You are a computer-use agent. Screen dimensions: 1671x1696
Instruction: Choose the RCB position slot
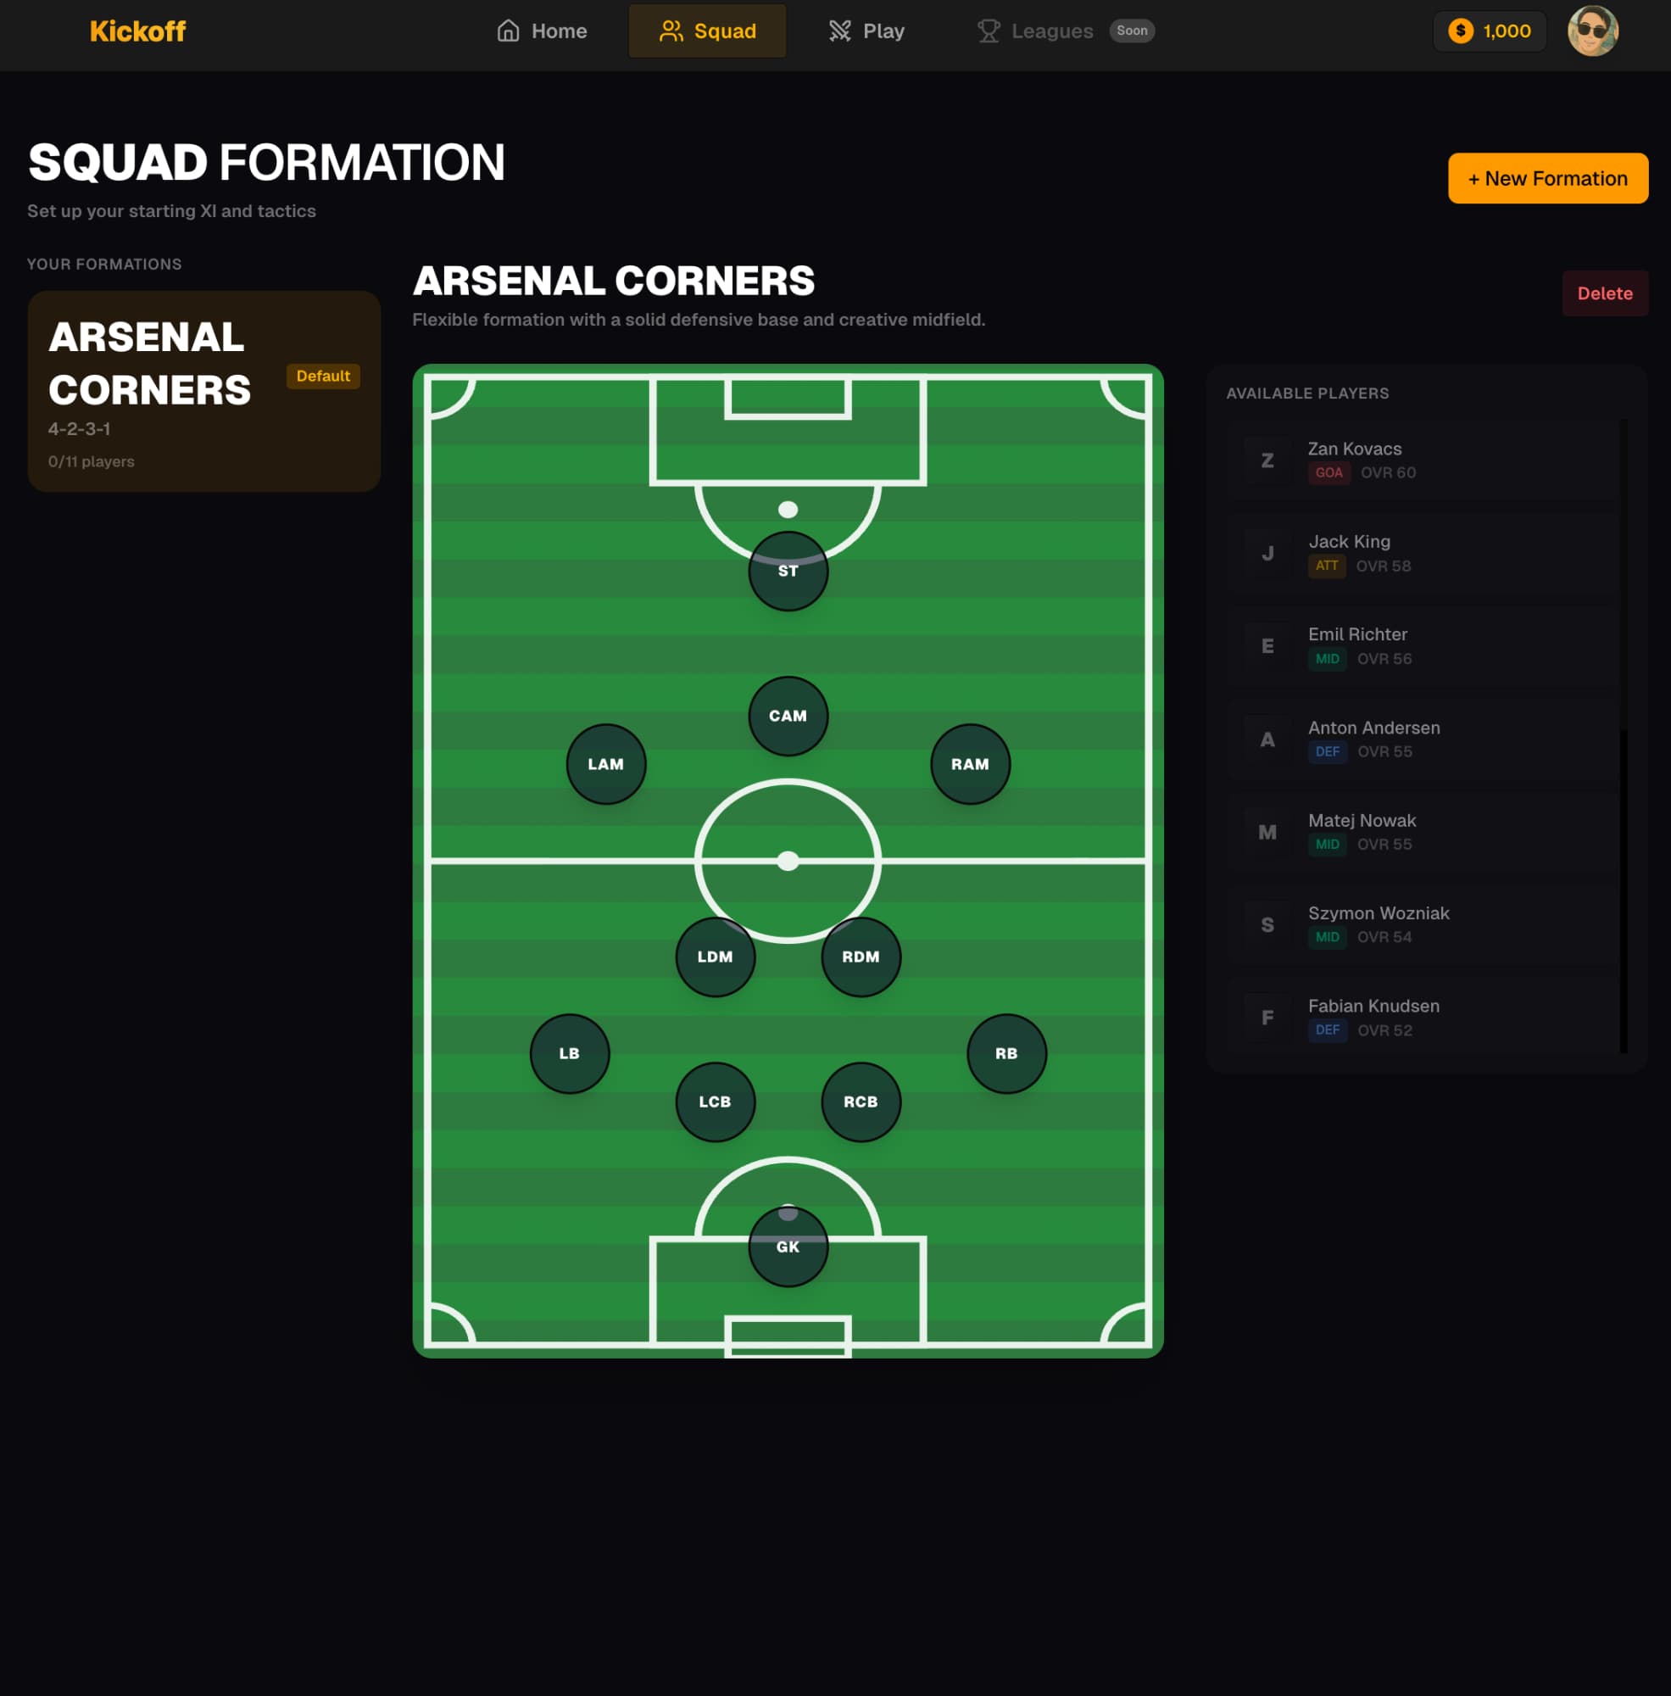tap(860, 1102)
